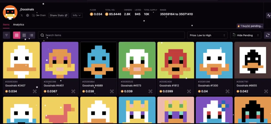Click the scan icon on Goosinals #2407
Viewport: 271px width, 124px height.
[35, 91]
